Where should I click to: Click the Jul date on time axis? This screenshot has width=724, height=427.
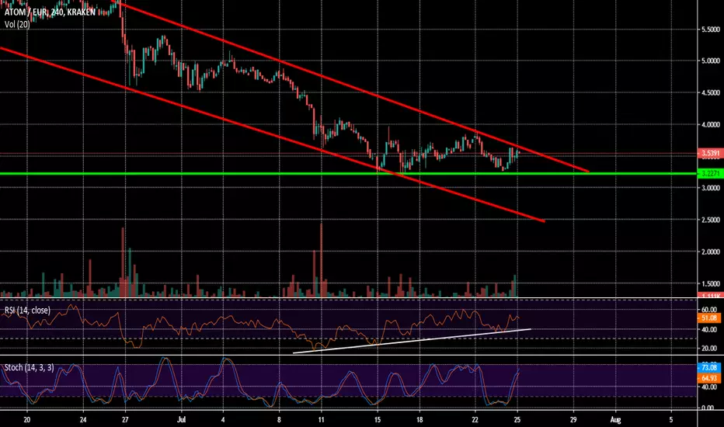181,419
